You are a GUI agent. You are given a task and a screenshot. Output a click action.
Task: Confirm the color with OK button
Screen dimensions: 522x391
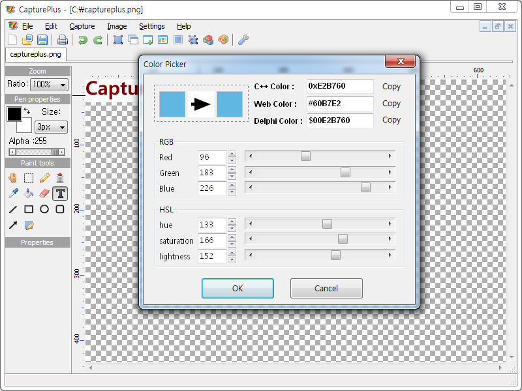[238, 288]
